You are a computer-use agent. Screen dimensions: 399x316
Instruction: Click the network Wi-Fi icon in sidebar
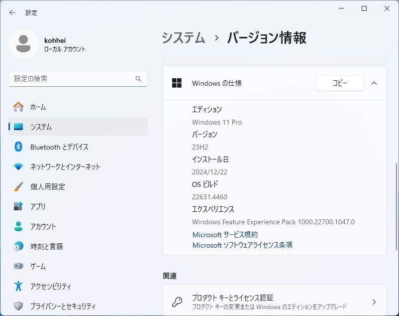pos(18,166)
